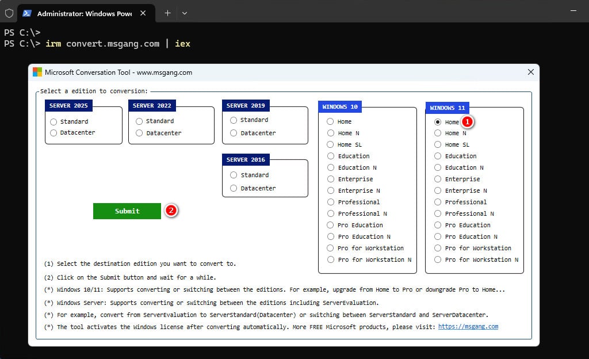This screenshot has height=359, width=589.
Task: Select Server 2016 Datacenter
Action: 253,188
